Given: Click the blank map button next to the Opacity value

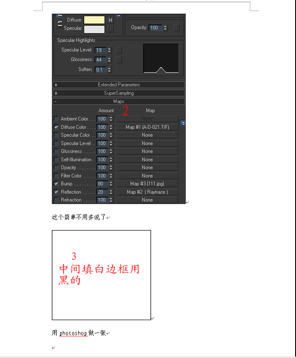Looking at the screenshot, I should tap(176, 28).
